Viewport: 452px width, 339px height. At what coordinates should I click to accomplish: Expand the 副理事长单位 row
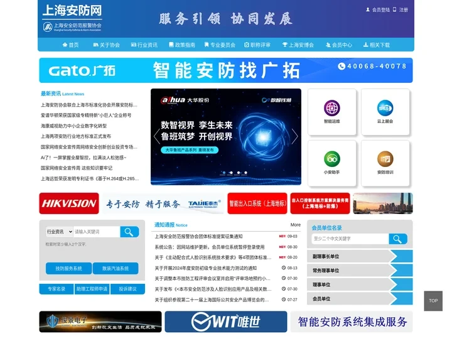click(360, 256)
